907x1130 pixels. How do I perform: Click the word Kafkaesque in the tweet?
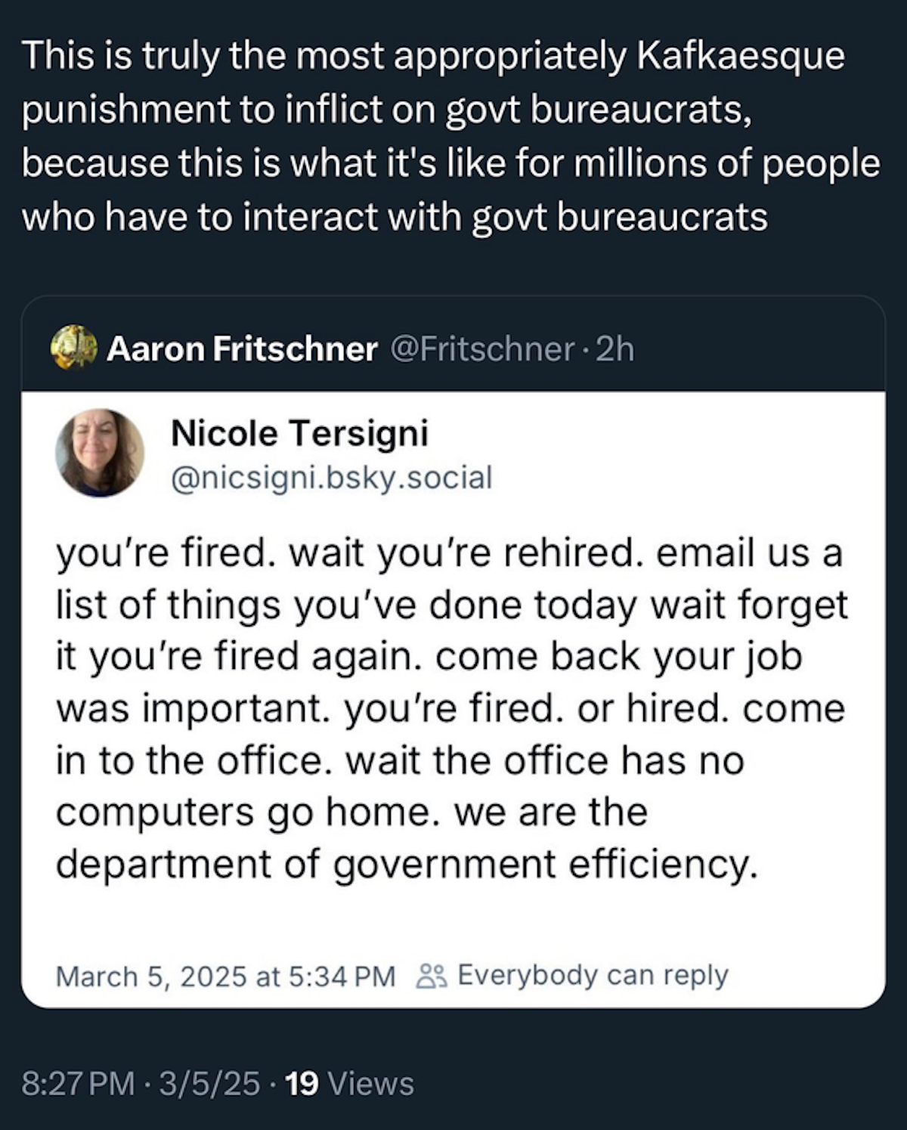(740, 56)
